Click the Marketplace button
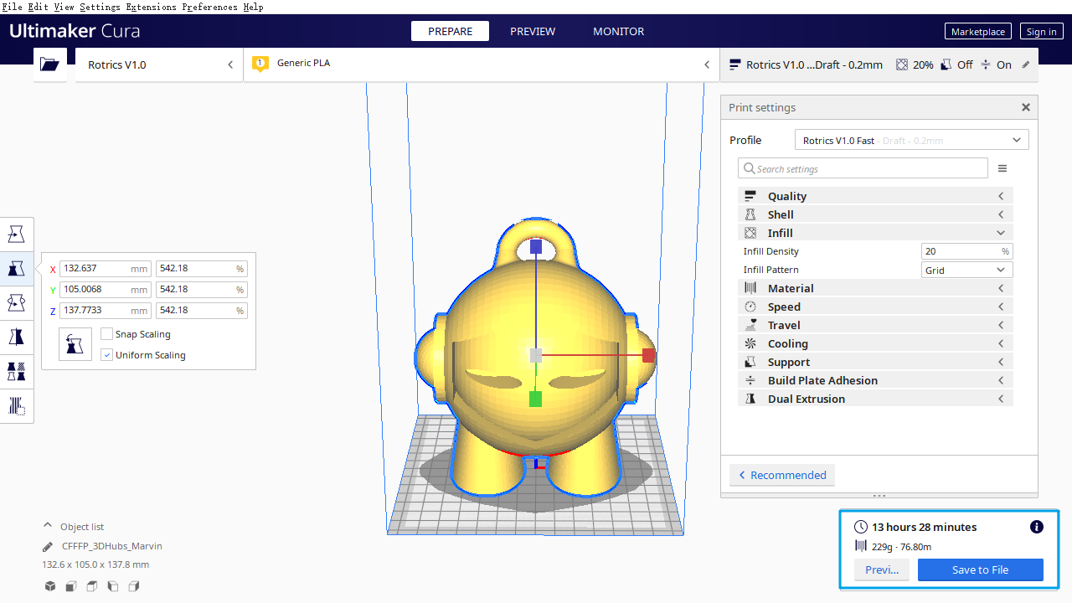The width and height of the screenshot is (1072, 603). 978,31
